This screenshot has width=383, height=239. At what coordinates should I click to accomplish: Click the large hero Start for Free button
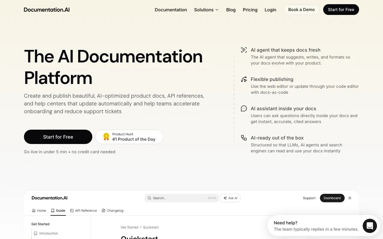click(x=58, y=137)
